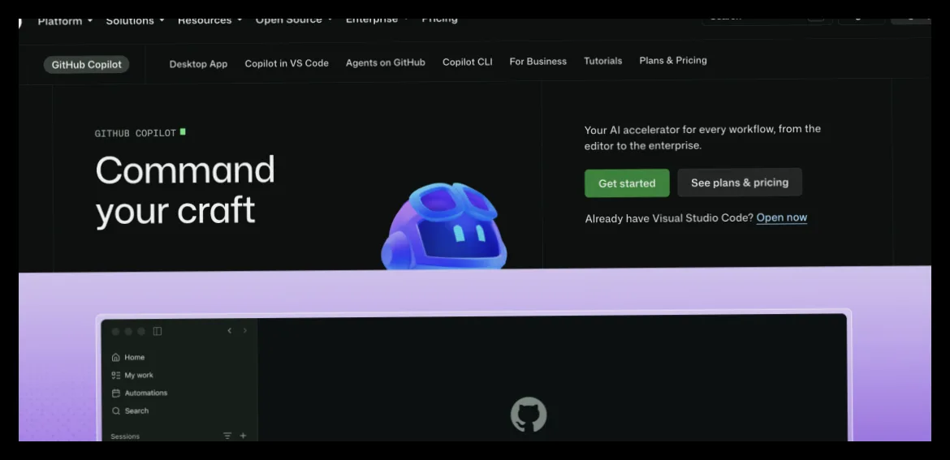Select Search in the app sidebar
This screenshot has width=950, height=460.
point(136,411)
